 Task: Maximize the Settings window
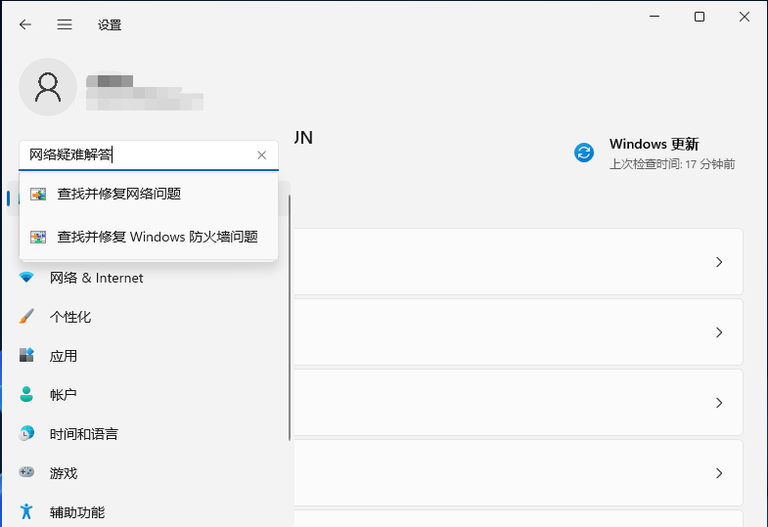700,17
